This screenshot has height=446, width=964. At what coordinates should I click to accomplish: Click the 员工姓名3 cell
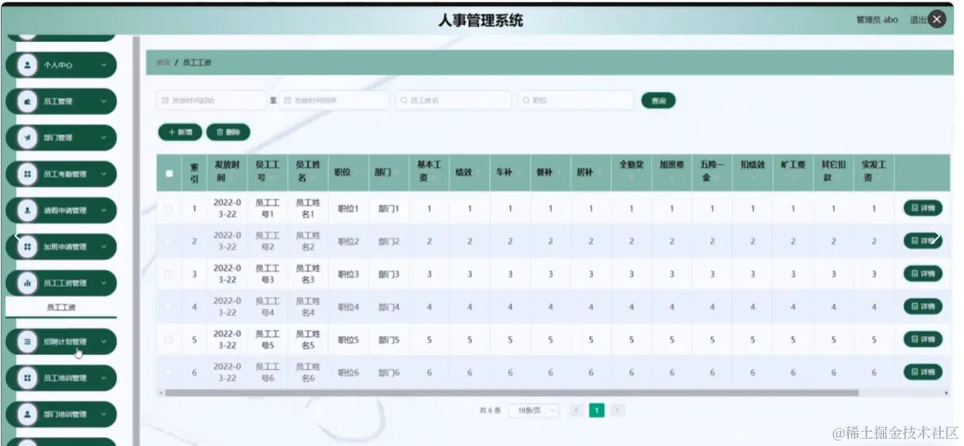pos(307,274)
